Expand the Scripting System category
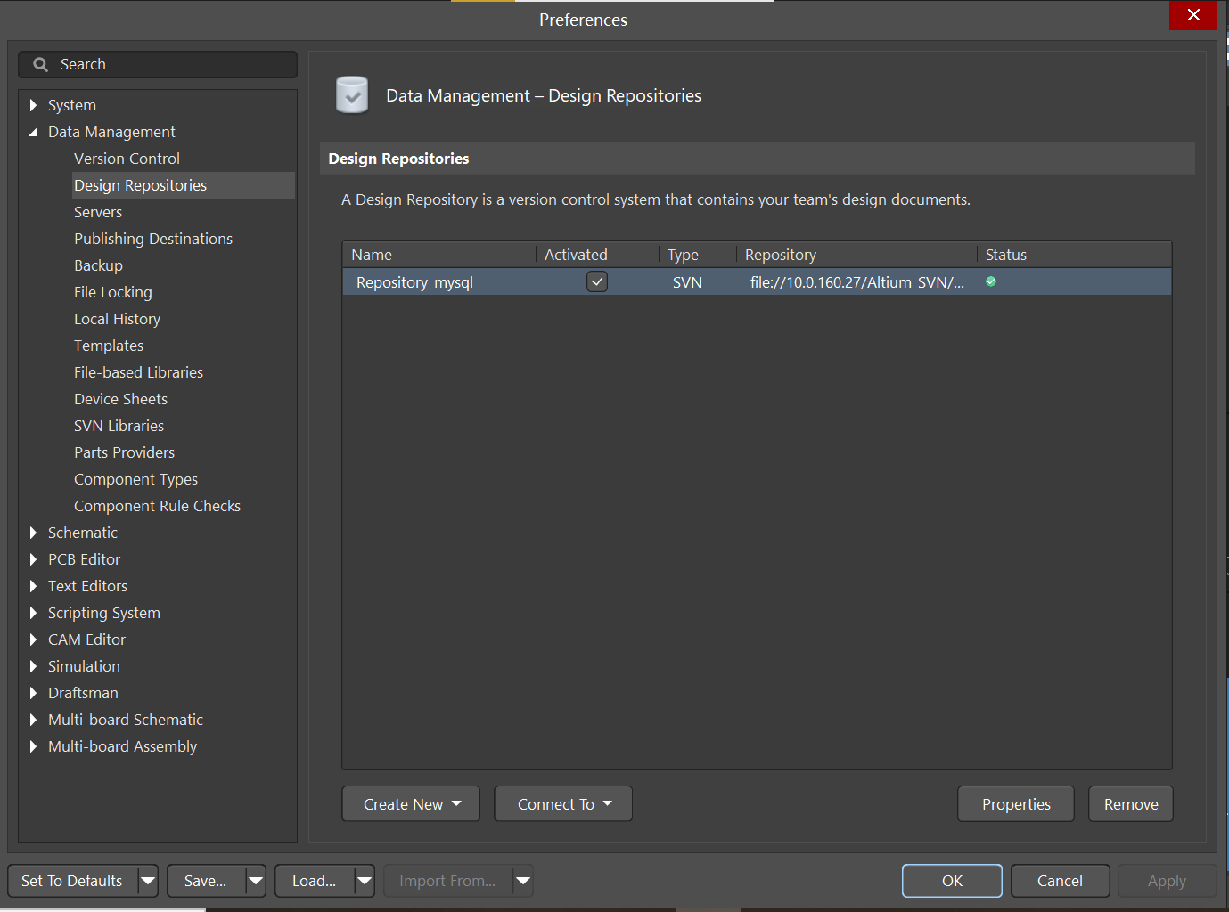This screenshot has width=1229, height=912. pyautogui.click(x=33, y=613)
